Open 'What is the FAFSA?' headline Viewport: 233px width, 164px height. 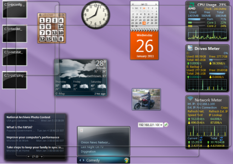(20, 127)
